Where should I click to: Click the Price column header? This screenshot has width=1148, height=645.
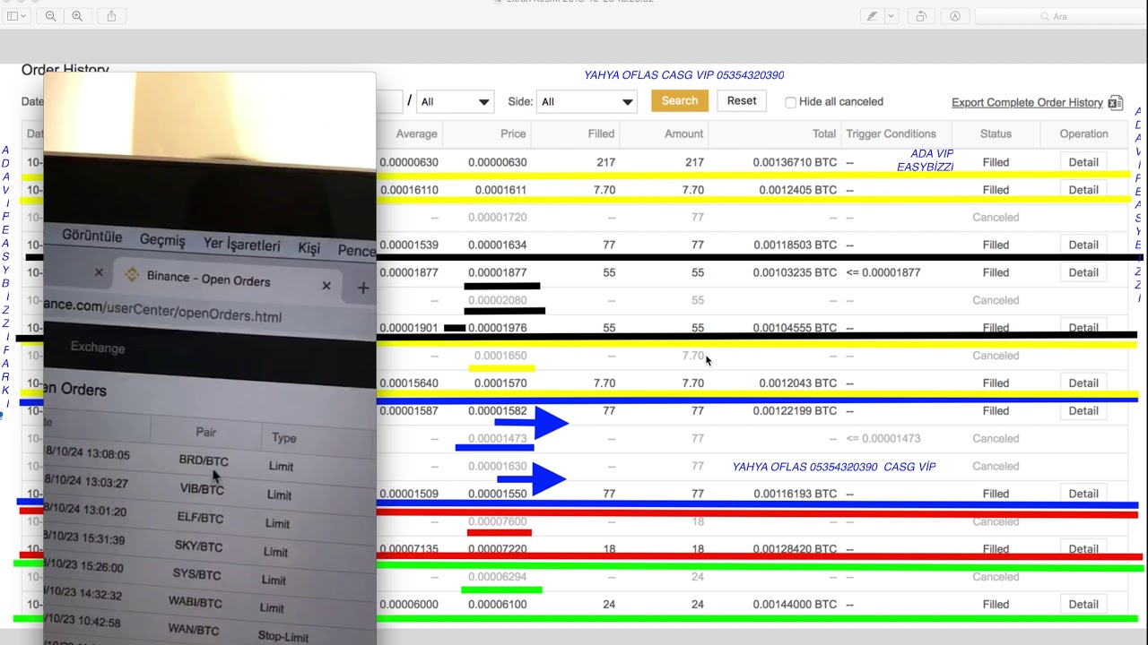(x=513, y=133)
